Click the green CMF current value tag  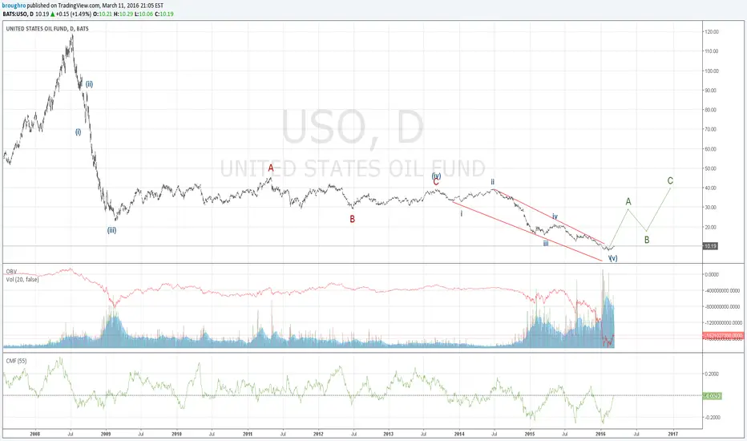(713, 396)
